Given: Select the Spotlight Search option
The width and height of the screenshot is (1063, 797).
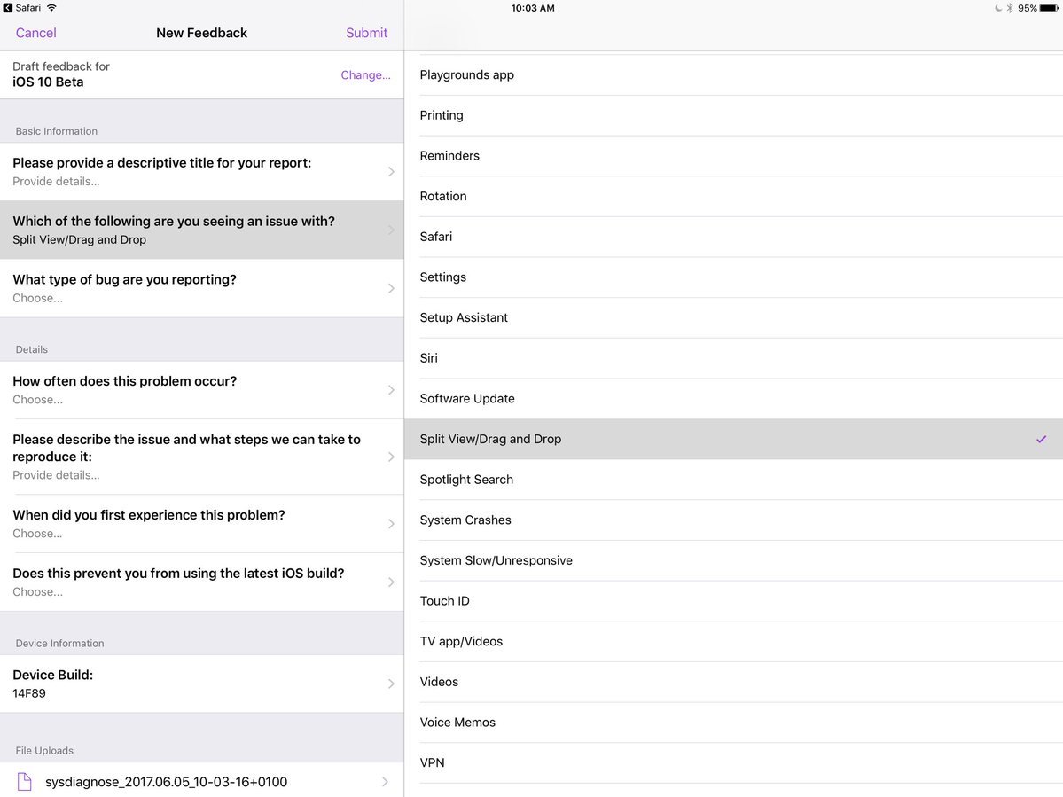Looking at the screenshot, I should (x=466, y=480).
